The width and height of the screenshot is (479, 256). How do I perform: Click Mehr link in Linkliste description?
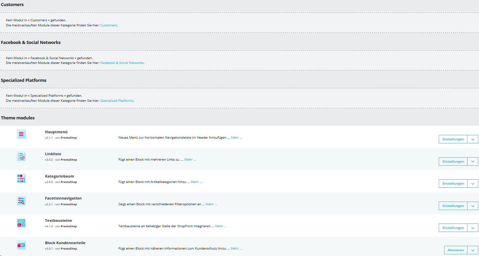(x=190, y=160)
